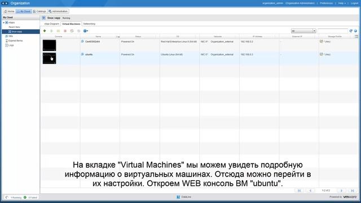Click the ubuntu VM name
Screen dimensions: 361x203
89,55
